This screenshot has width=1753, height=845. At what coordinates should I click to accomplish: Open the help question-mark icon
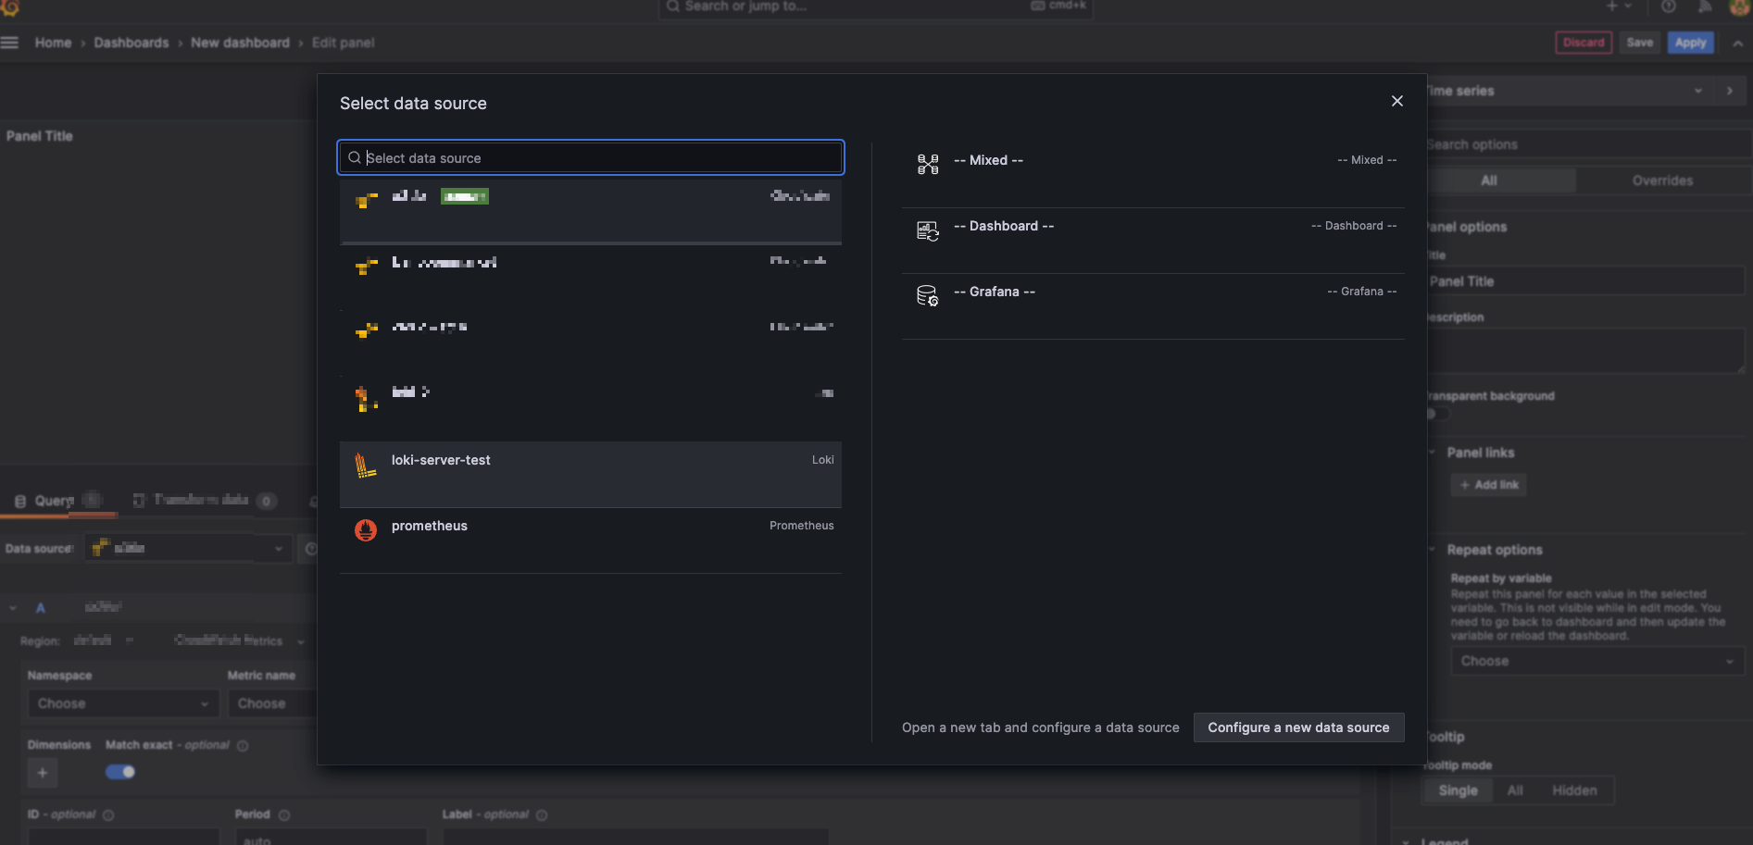point(1668,6)
